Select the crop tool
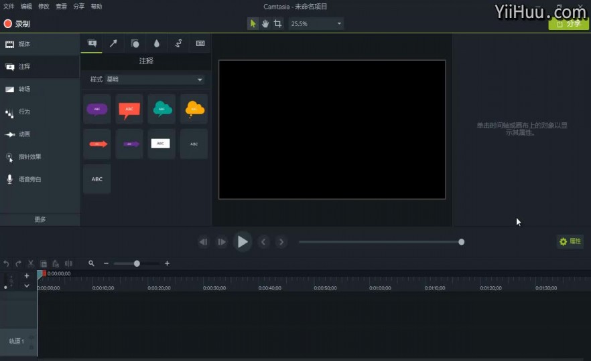The height and width of the screenshot is (361, 591). pyautogui.click(x=278, y=23)
